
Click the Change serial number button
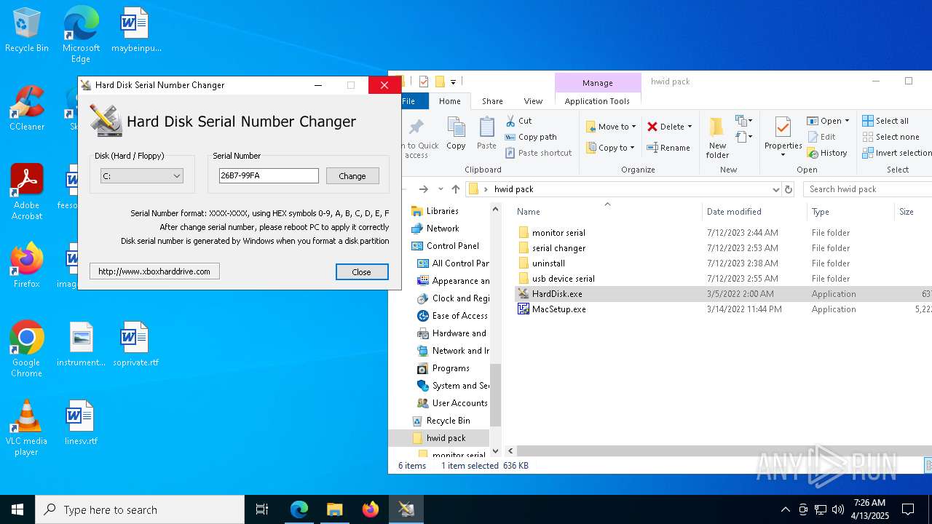pos(352,176)
